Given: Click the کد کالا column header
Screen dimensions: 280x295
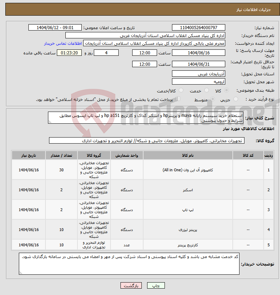Looking at the screenshot, I should click(248, 155).
